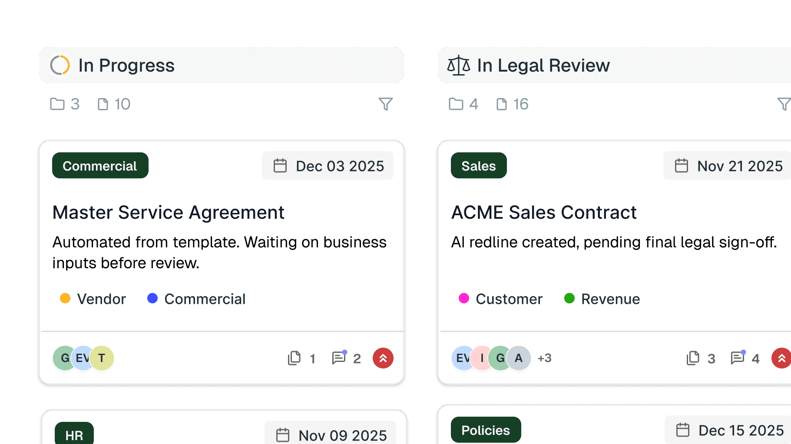Image resolution: width=791 pixels, height=444 pixels.
Task: Click the calendar icon beside Nov 21 2025
Action: pyautogui.click(x=682, y=165)
